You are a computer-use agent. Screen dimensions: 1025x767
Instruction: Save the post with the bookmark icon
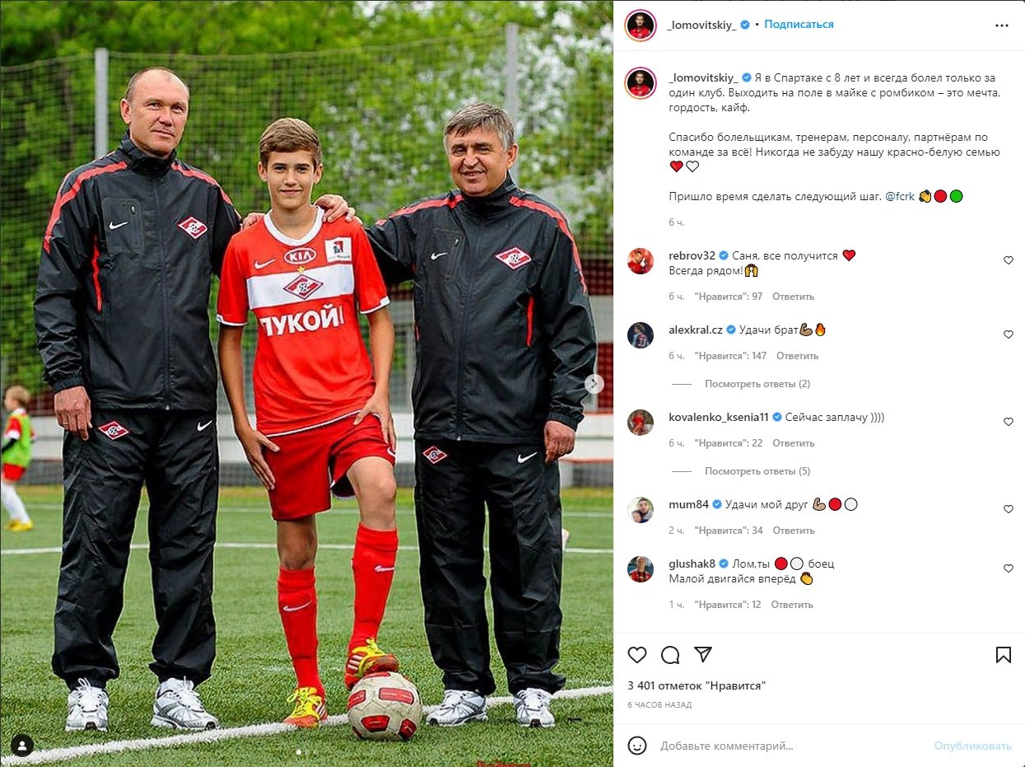point(1003,655)
